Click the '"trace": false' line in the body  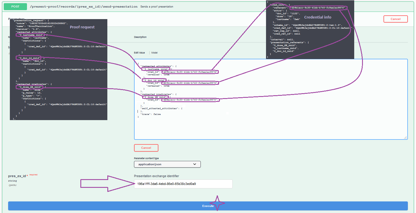[x=151, y=114]
